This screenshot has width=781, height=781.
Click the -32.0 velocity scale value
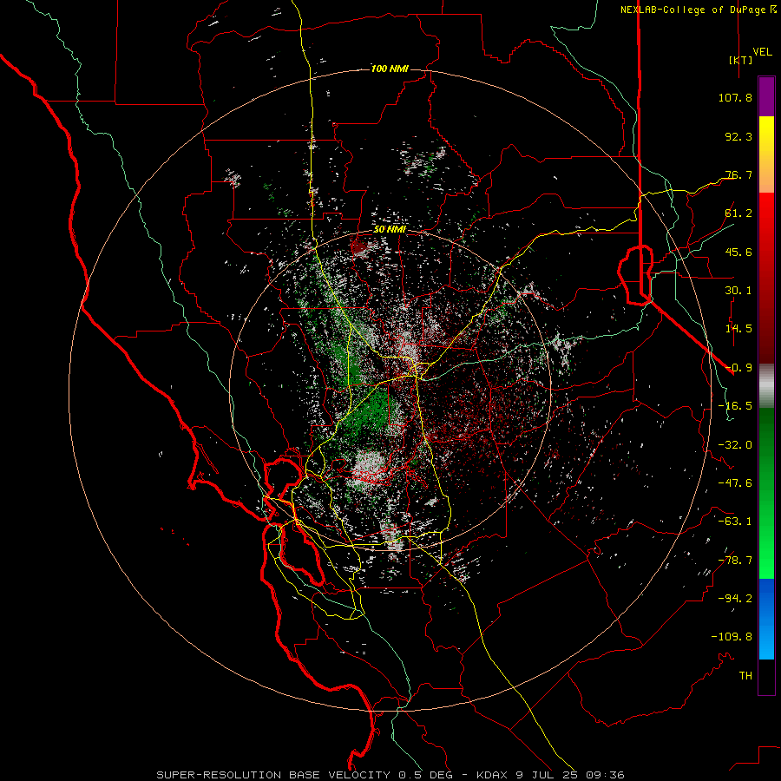tap(735, 445)
